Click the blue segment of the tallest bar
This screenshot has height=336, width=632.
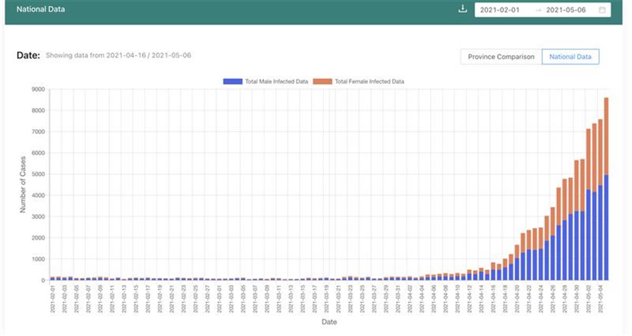606,228
